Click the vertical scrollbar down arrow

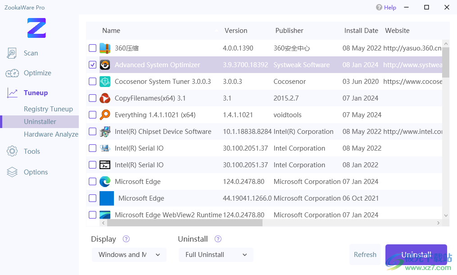coord(446,215)
